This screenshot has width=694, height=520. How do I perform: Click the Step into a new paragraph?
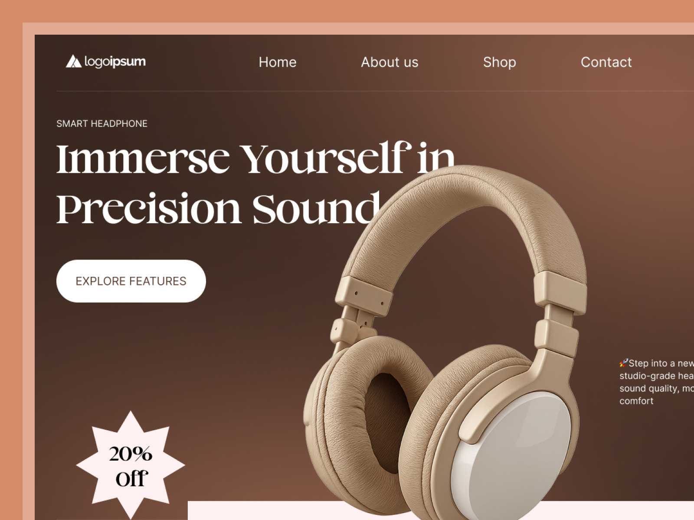tap(657, 382)
